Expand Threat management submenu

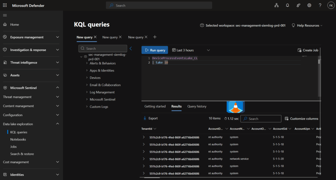pyautogui.click(x=57, y=97)
